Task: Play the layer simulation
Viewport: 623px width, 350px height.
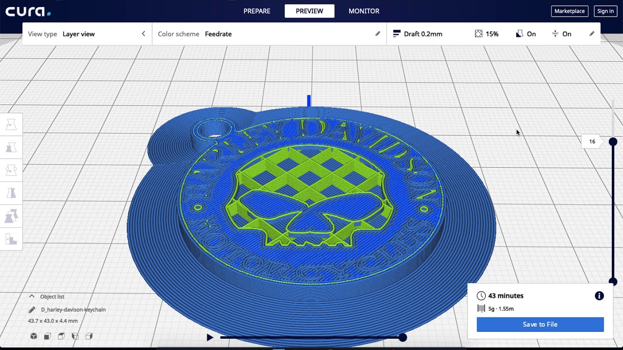Action: pos(210,337)
